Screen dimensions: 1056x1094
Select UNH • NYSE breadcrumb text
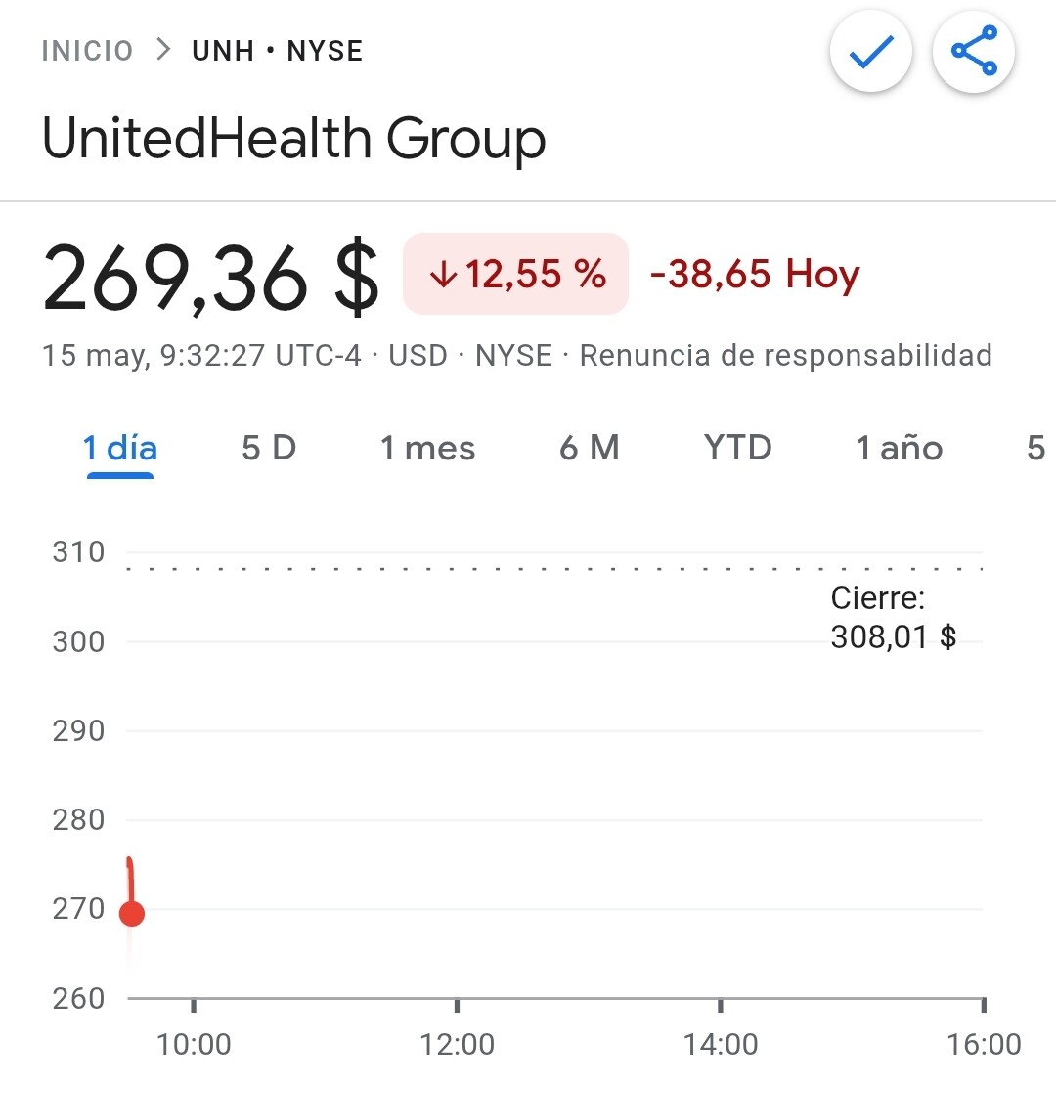pyautogui.click(x=277, y=51)
